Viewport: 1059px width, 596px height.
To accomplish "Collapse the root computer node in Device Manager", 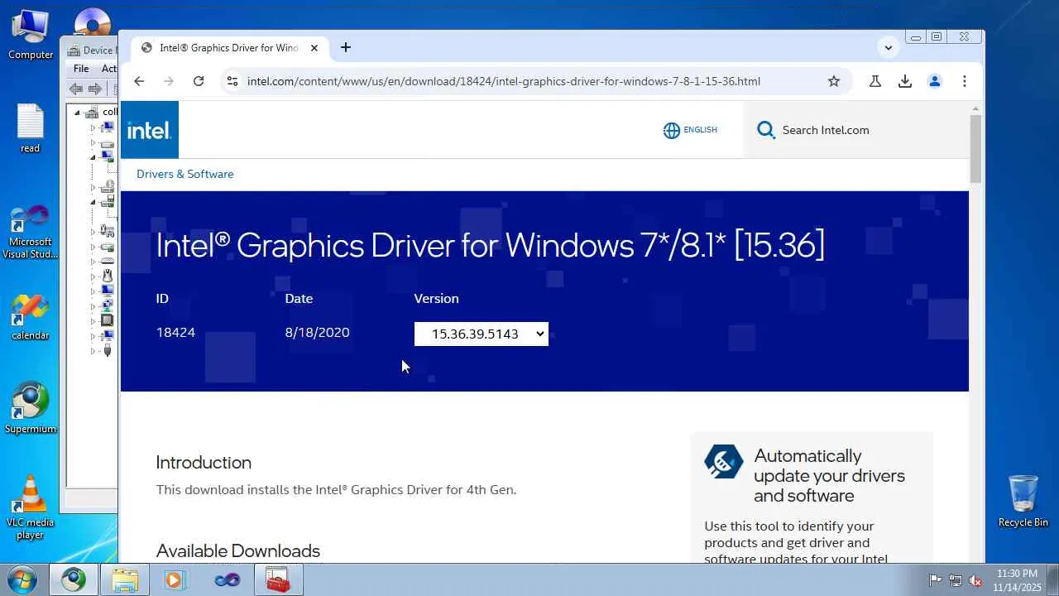I will [77, 113].
